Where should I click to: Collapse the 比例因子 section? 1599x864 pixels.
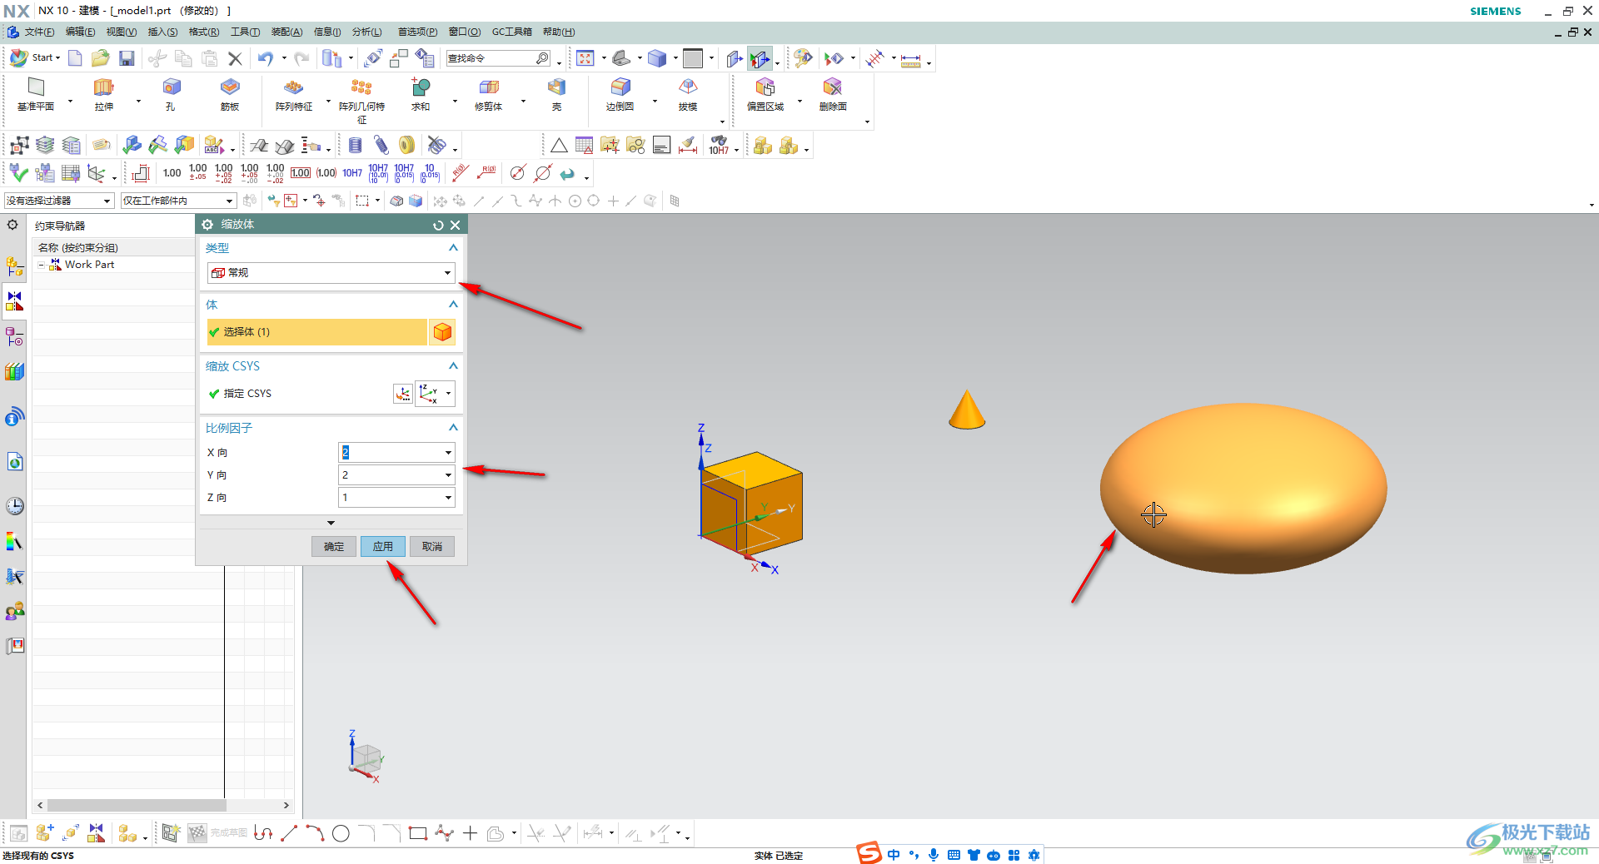(x=453, y=428)
